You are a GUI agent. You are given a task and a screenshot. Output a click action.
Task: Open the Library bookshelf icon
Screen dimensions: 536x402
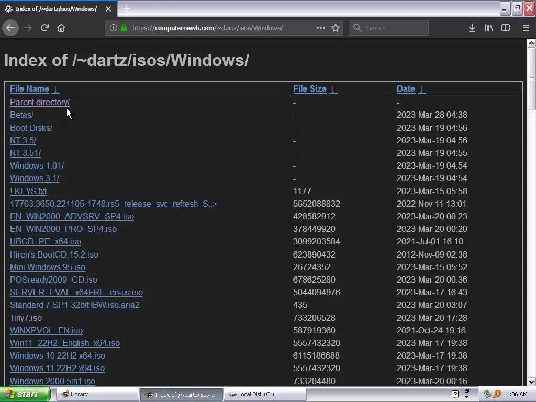pyautogui.click(x=489, y=28)
